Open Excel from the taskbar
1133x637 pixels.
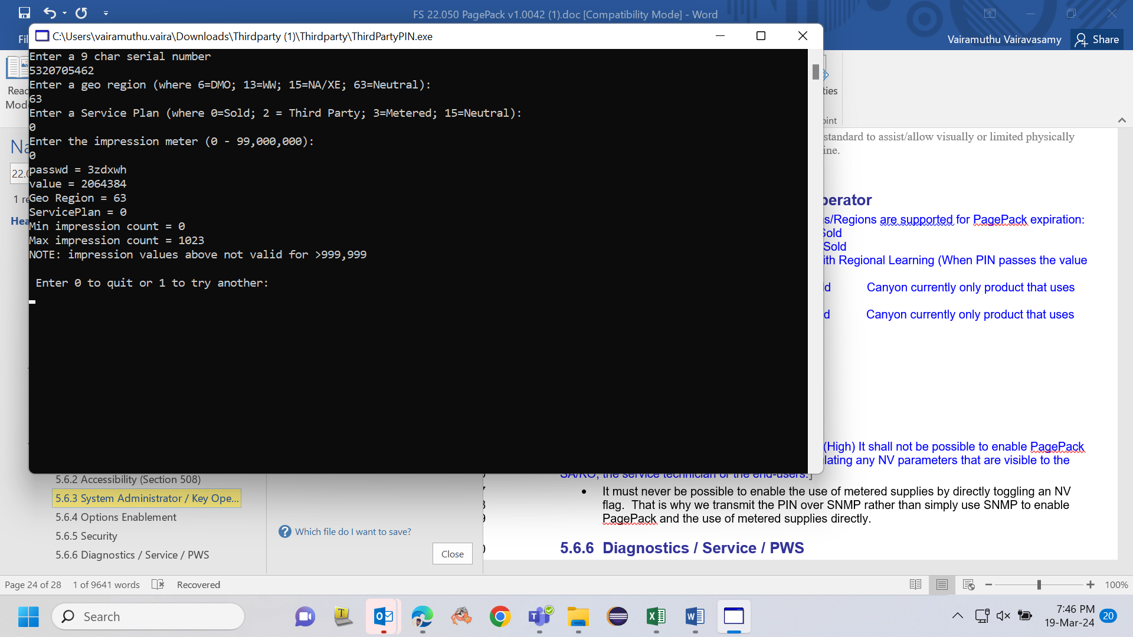pyautogui.click(x=656, y=617)
